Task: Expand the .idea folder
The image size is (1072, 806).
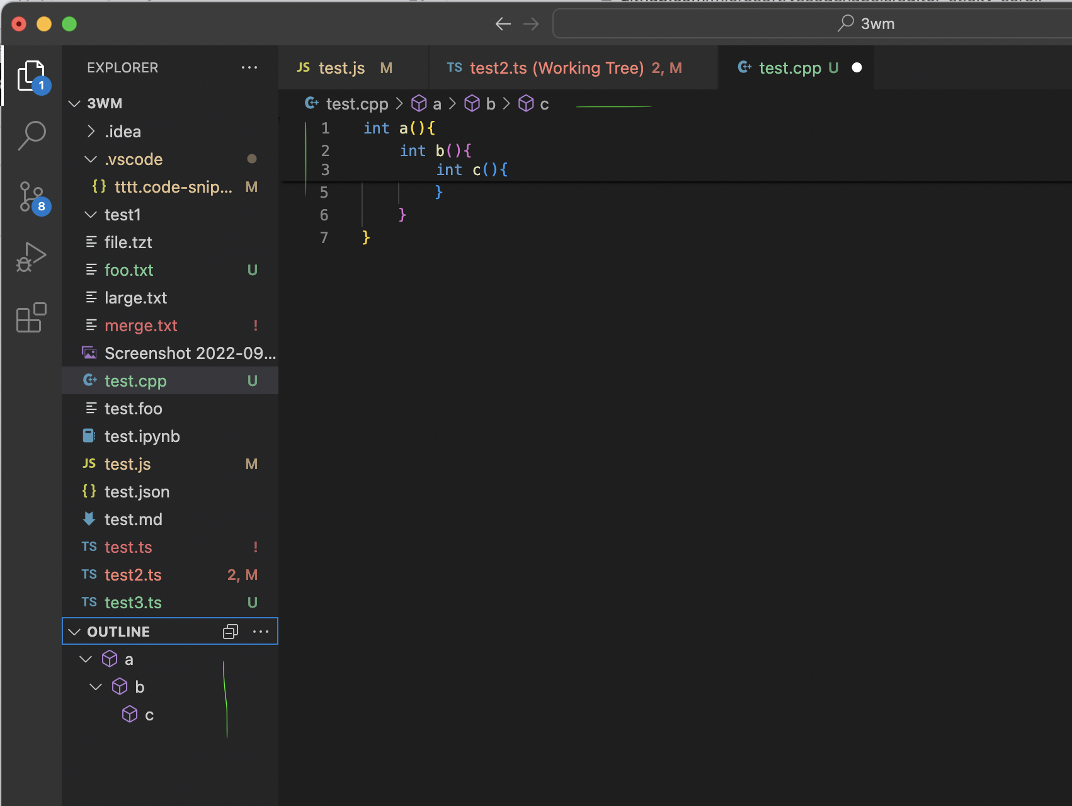Action: point(91,131)
